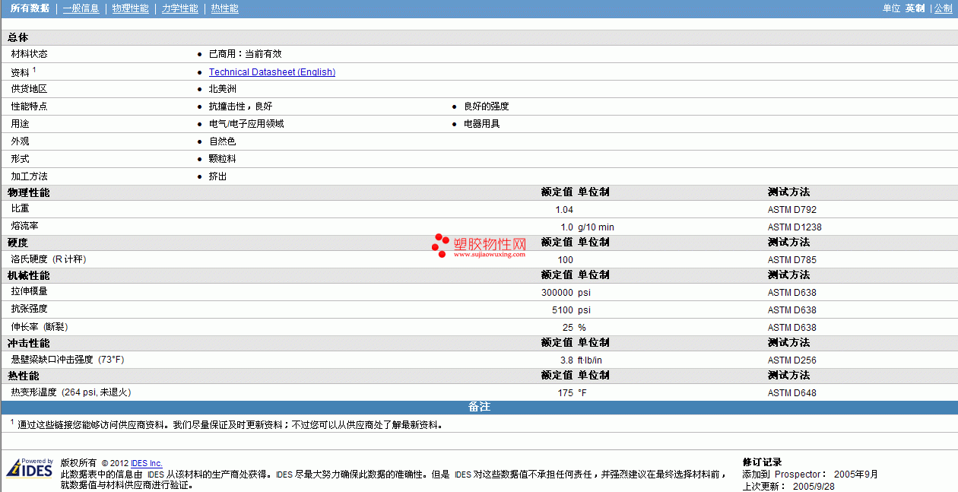Screen dimensions: 958x492
Task: Click the ASTM D785 test method
Action: click(x=792, y=260)
